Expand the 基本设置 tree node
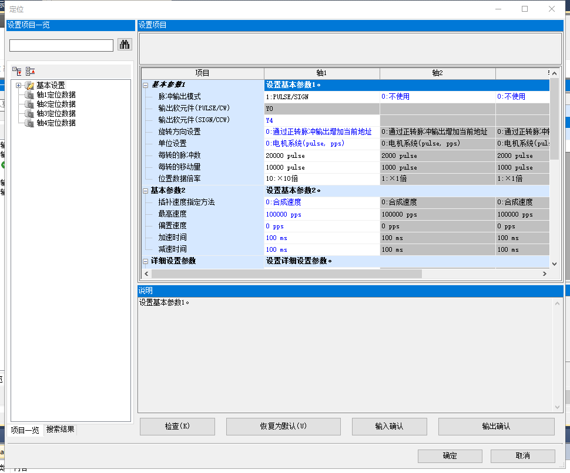The height and width of the screenshot is (473, 570). point(19,86)
